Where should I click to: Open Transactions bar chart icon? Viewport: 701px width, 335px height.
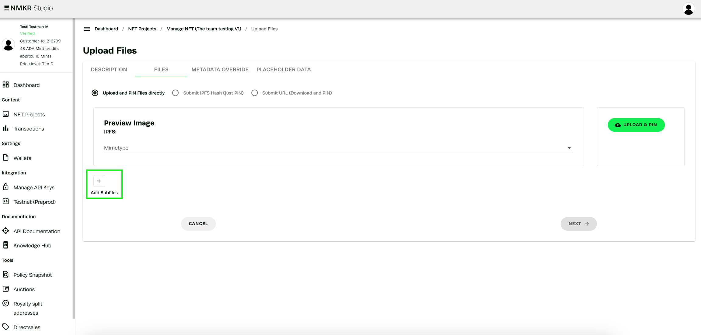coord(6,128)
